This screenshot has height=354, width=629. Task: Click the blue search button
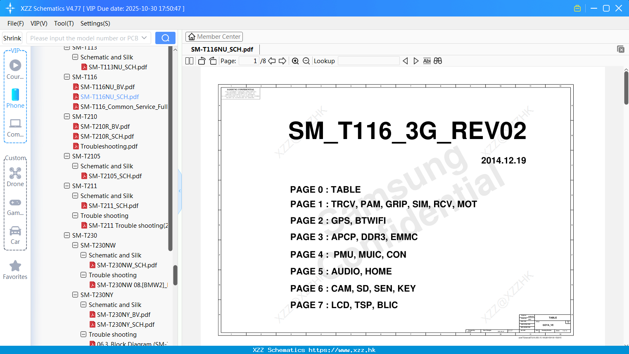click(165, 38)
